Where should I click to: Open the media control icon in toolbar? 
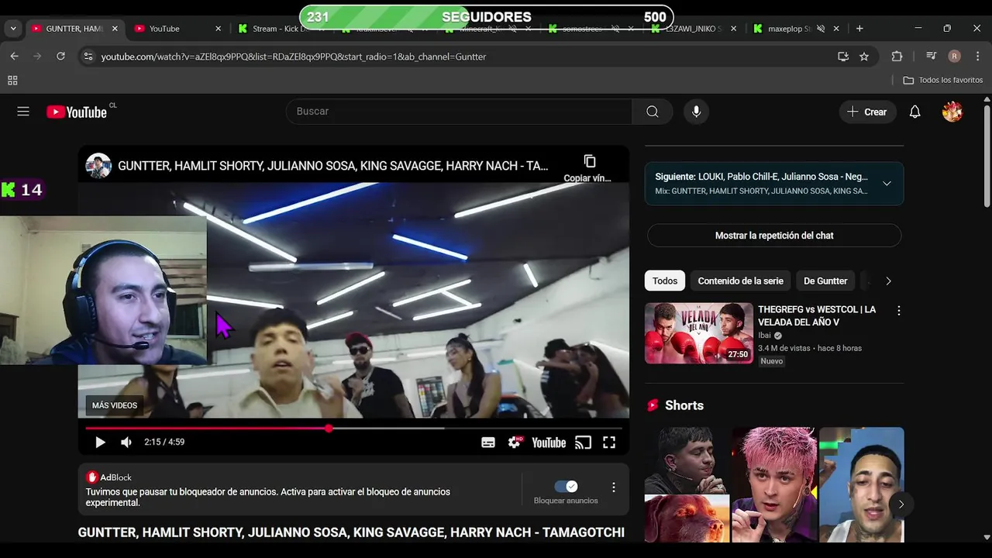932,57
